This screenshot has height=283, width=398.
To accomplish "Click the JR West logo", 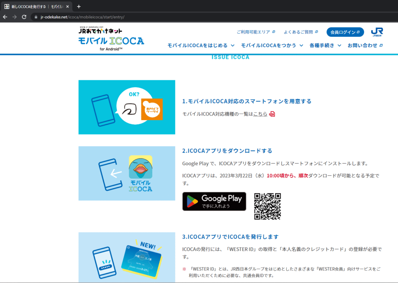I will tap(377, 32).
